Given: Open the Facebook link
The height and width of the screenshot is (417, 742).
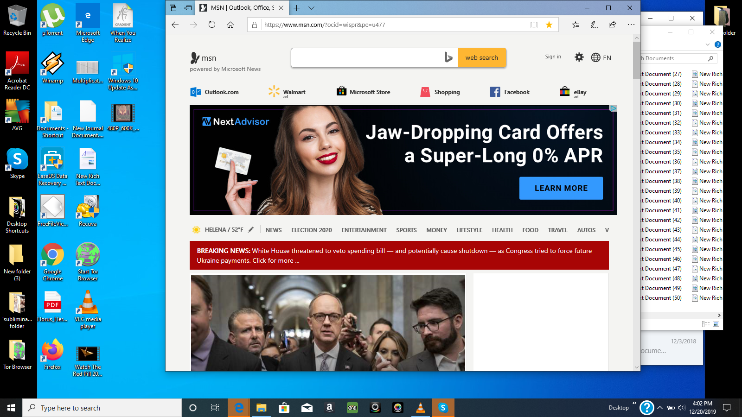Looking at the screenshot, I should (510, 92).
